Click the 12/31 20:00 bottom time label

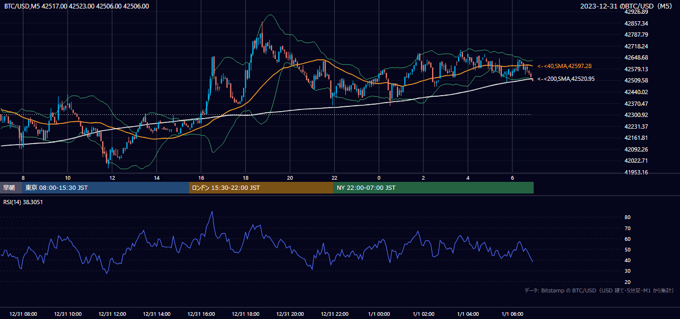(290, 314)
